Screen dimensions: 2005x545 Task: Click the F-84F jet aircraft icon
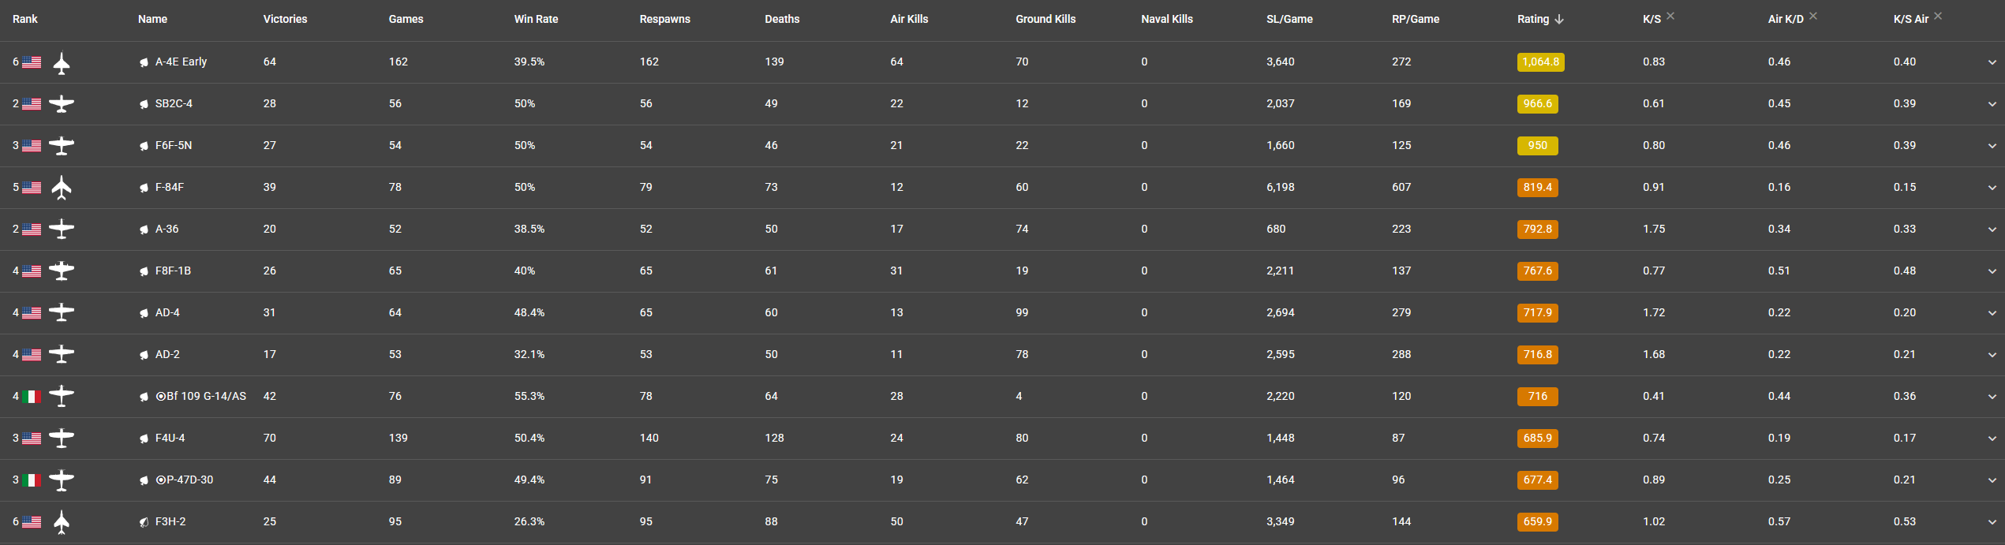[62, 188]
